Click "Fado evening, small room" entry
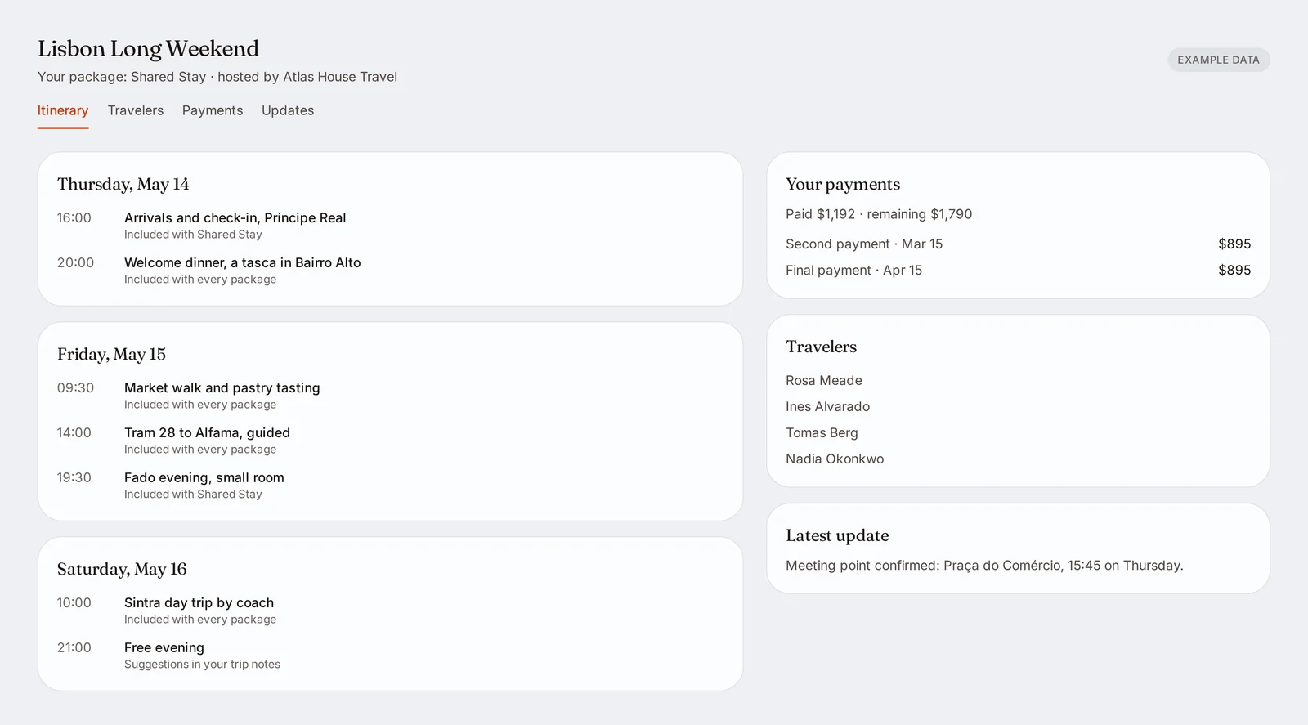The width and height of the screenshot is (1308, 725). 204,477
